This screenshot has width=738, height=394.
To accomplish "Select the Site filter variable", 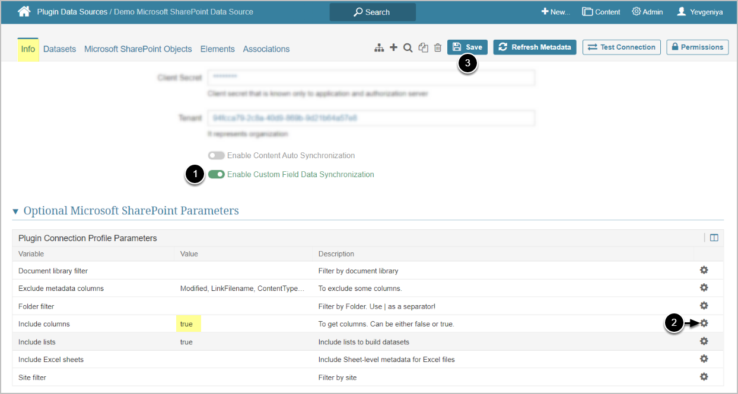I will (x=32, y=377).
